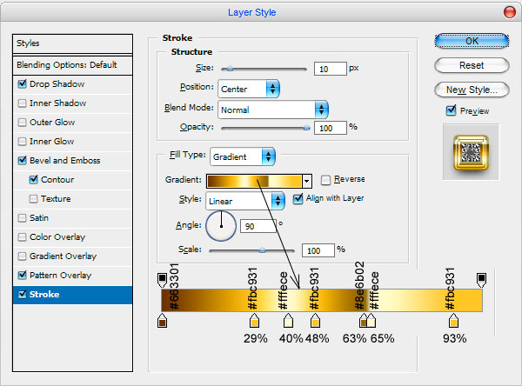The image size is (522, 386).
Task: Click the dark brown color stop at gradient start
Action: pyautogui.click(x=162, y=321)
